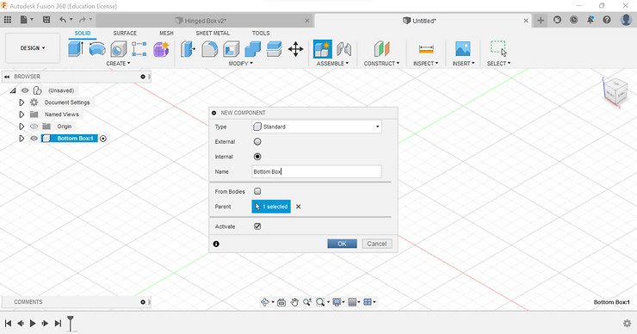Hide the Bottom Box:1 component visibility
The image size is (637, 334).
tap(34, 138)
